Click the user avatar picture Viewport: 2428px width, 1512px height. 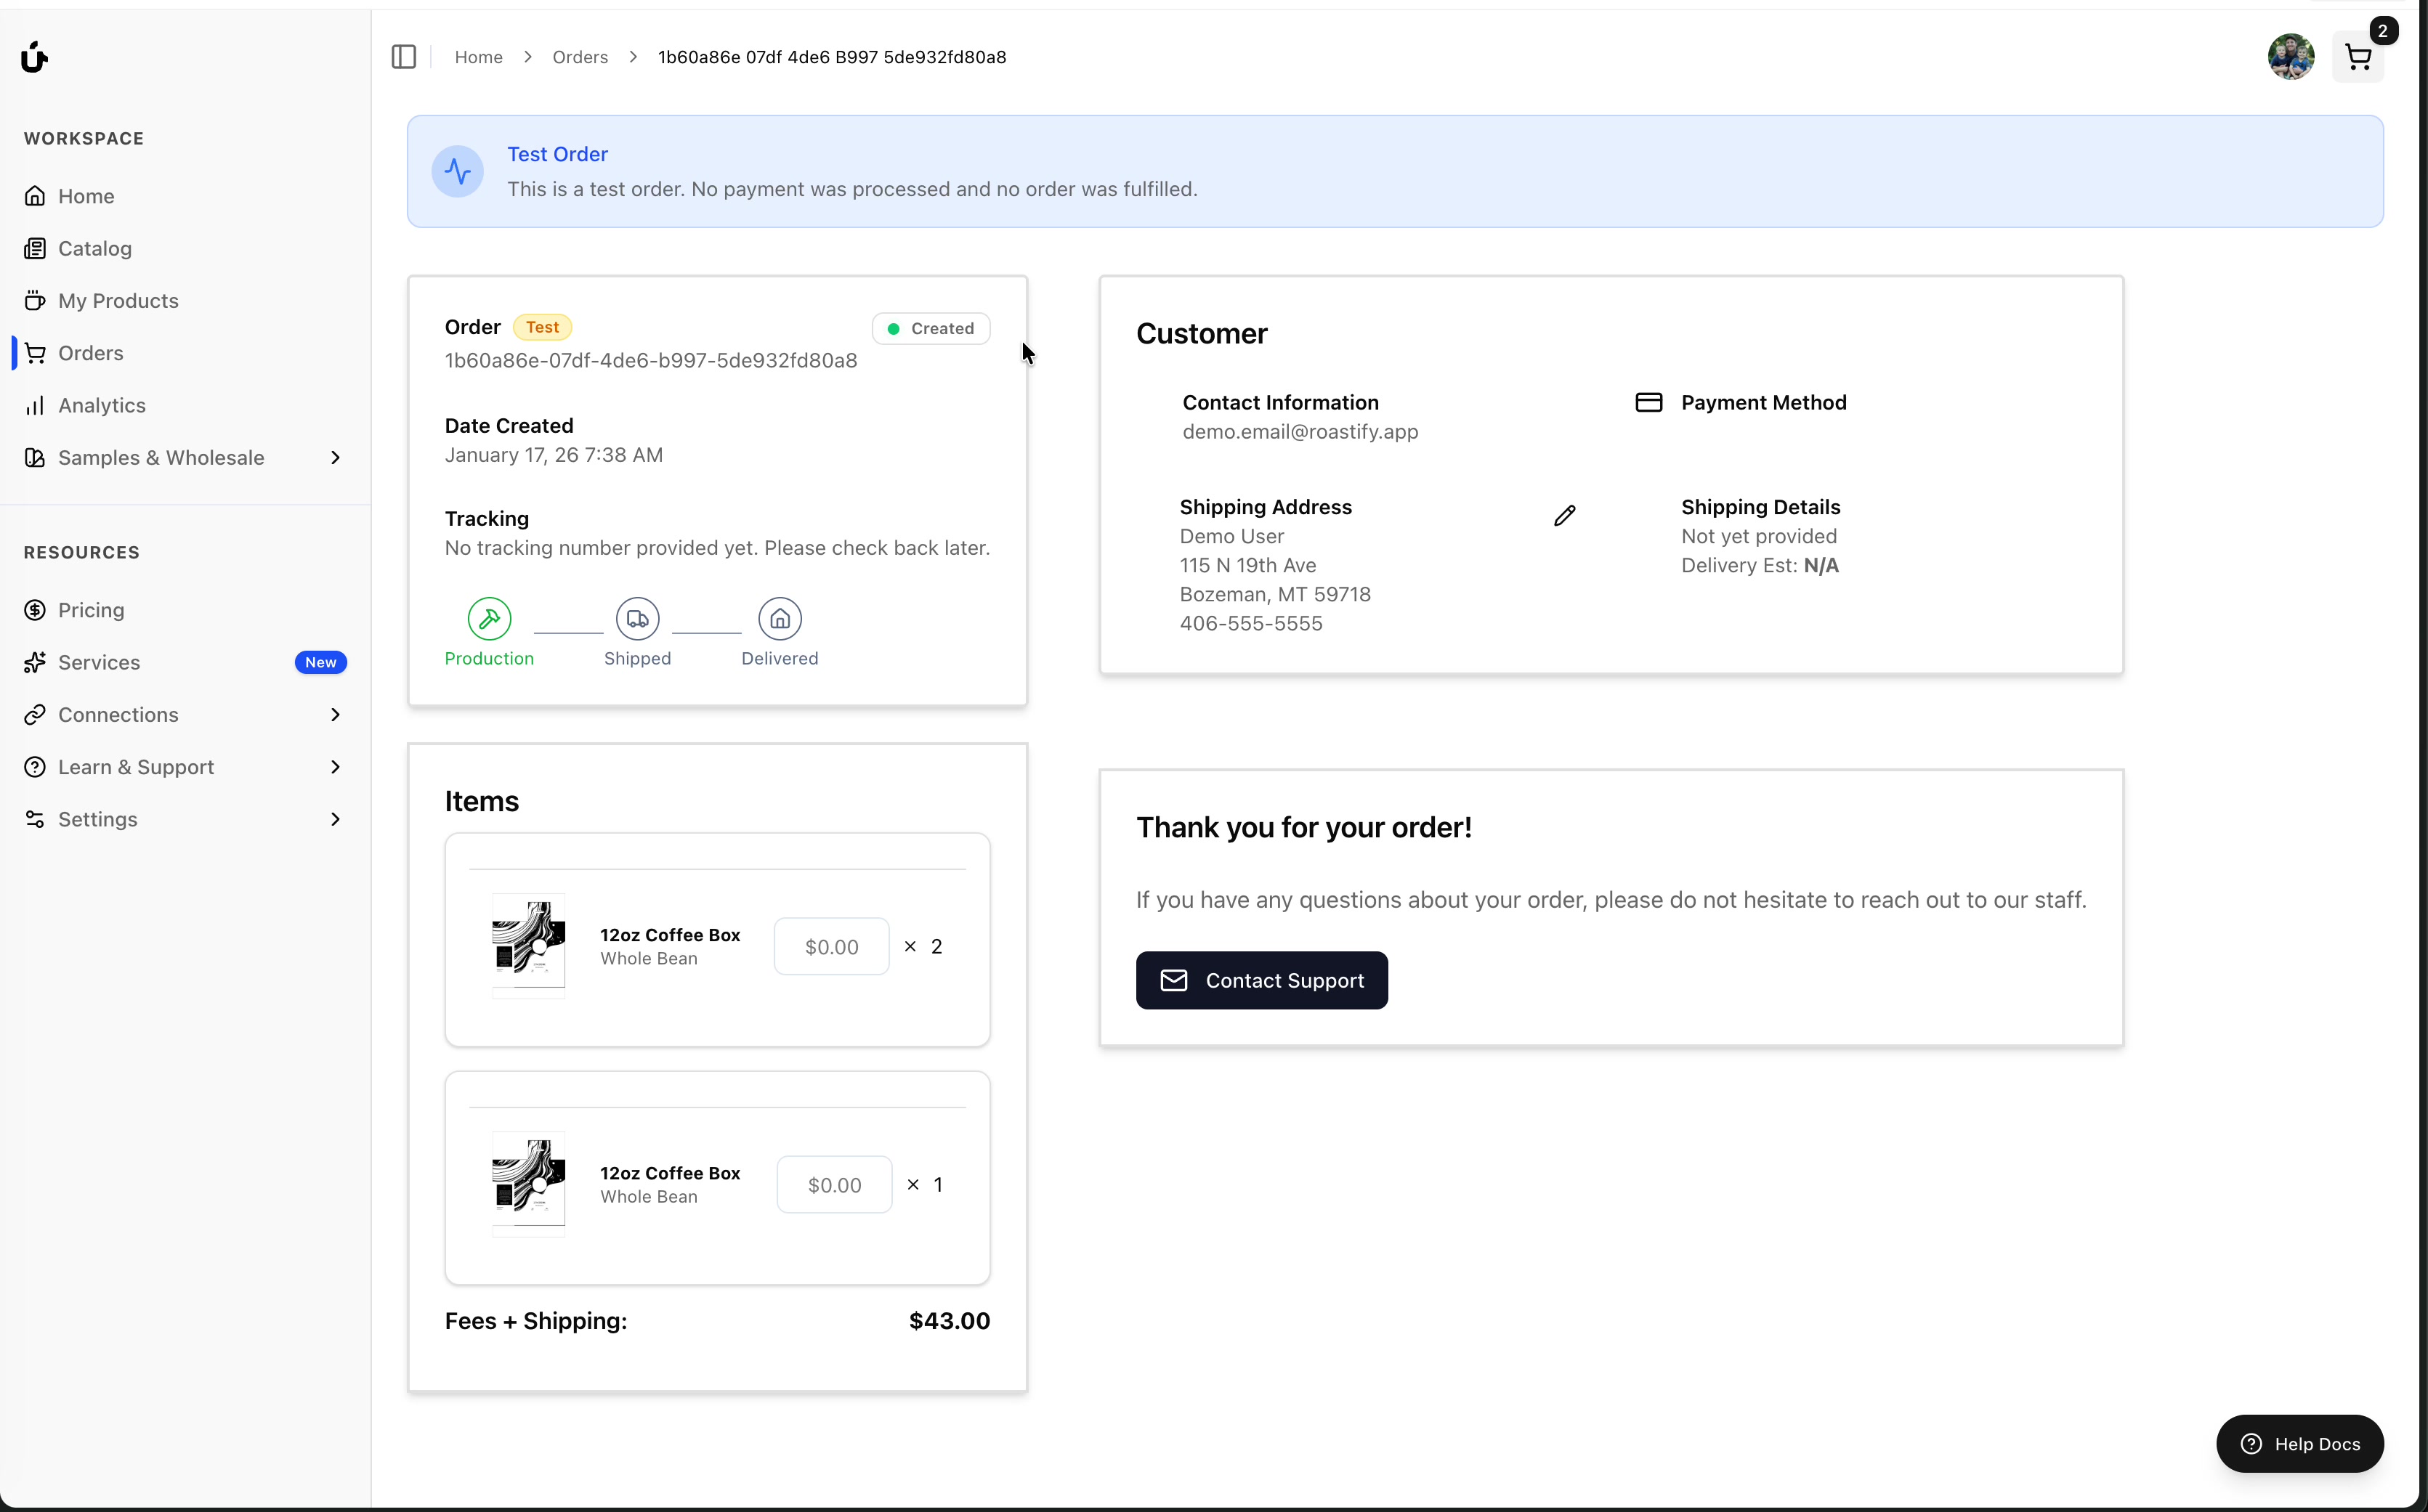click(x=2290, y=57)
